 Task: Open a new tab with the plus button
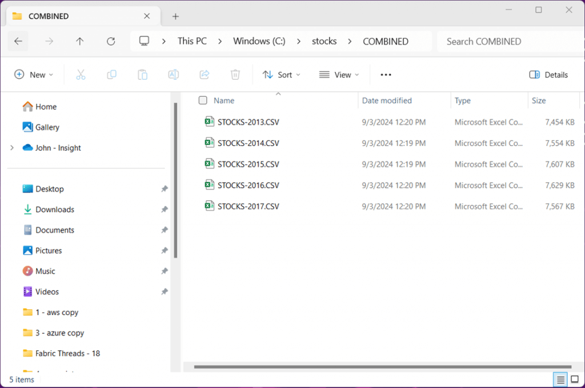pyautogui.click(x=175, y=16)
